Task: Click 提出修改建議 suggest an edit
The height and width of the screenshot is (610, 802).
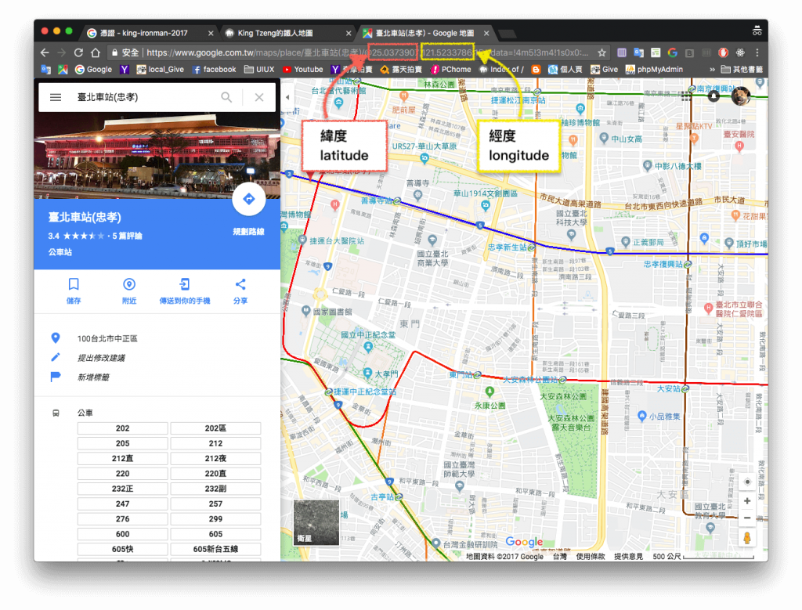Action: [x=101, y=358]
